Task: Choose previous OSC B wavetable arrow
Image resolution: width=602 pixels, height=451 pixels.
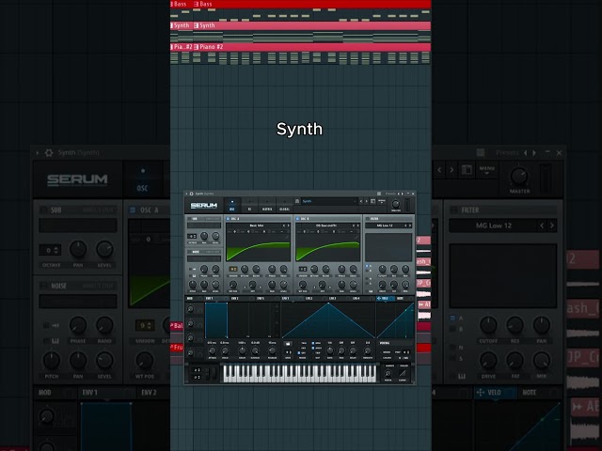Action: tap(354, 225)
